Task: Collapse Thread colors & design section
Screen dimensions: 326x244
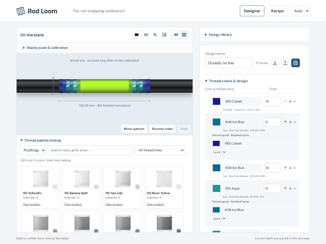Action: tap(227, 81)
